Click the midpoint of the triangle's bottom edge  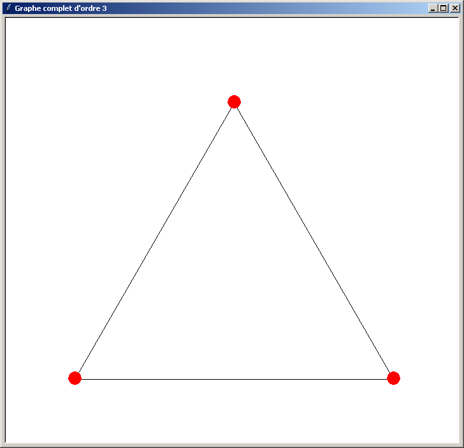tap(234, 379)
